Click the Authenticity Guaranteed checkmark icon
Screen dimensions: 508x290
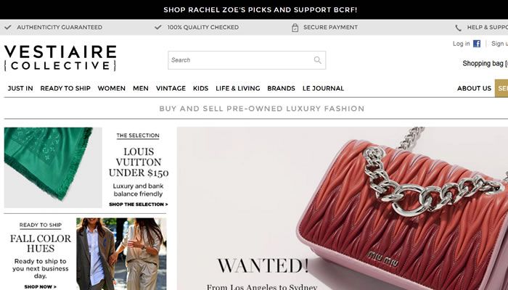click(8, 28)
